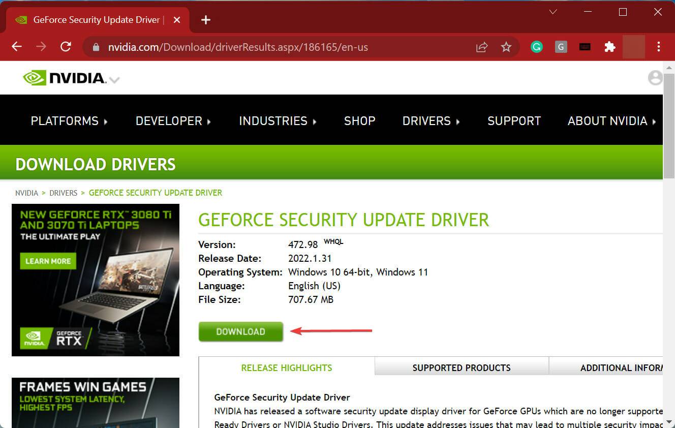675x428 pixels.
Task: Expand the Drivers navigation menu
Action: [x=431, y=121]
